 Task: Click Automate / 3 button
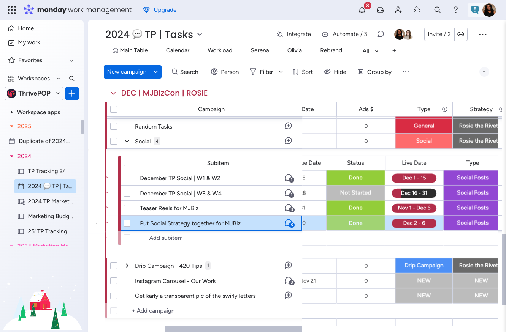point(344,34)
